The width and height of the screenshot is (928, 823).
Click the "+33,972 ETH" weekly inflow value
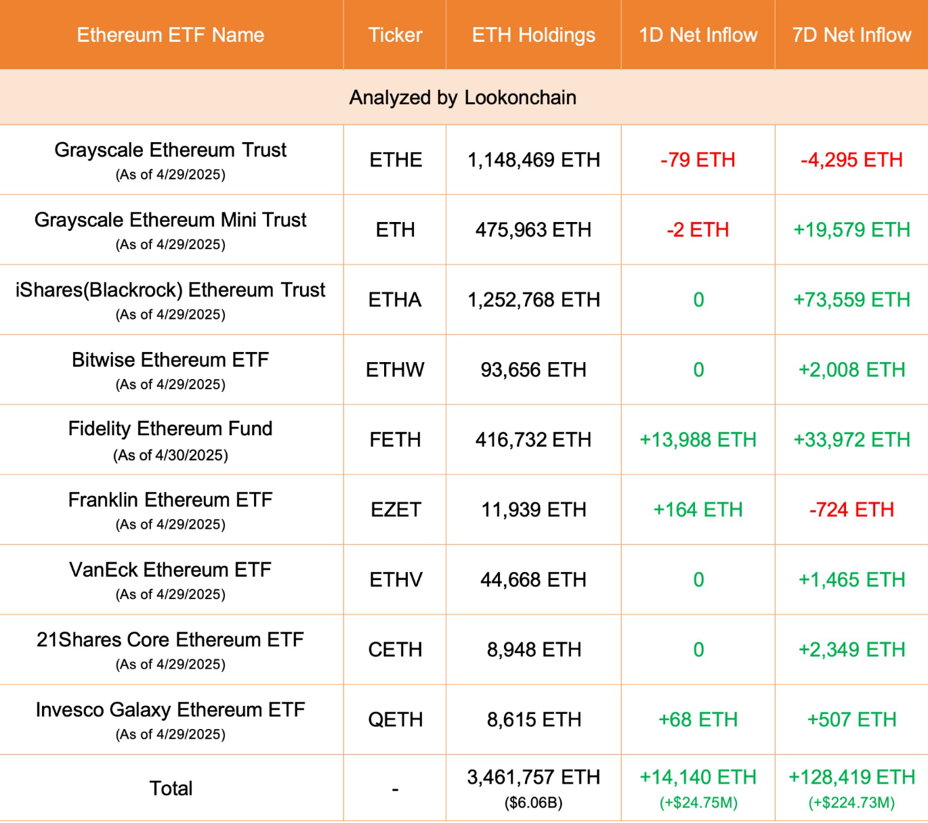pyautogui.click(x=852, y=440)
